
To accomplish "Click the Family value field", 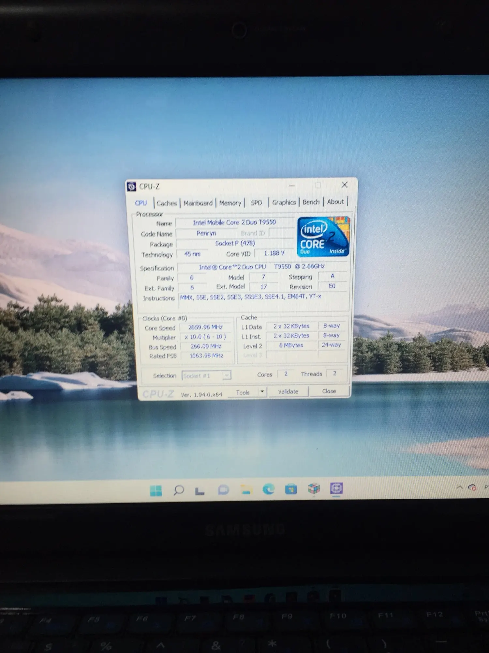I will 192,278.
